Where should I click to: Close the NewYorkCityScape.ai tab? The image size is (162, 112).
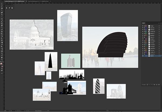click(50, 1)
